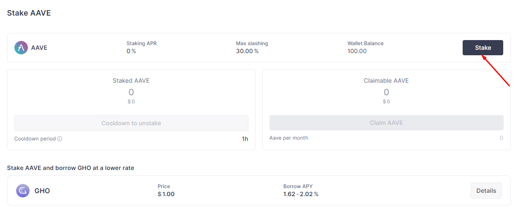Click the Wallet Balance 100.00 amount
The image size is (518, 213).
[357, 51]
